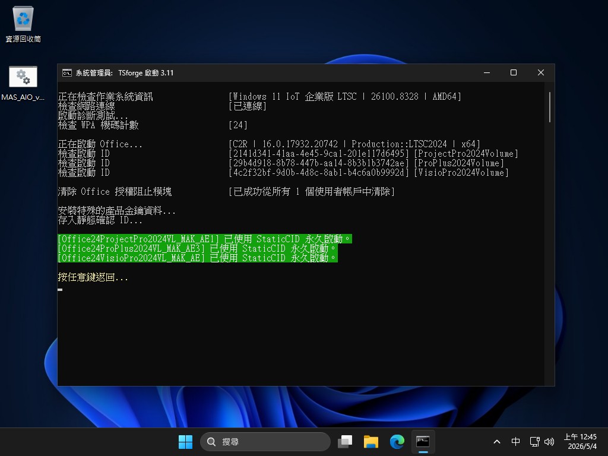The width and height of the screenshot is (608, 456).
Task: Click the VisioPro2024Volume activation ID text
Action: point(369,173)
